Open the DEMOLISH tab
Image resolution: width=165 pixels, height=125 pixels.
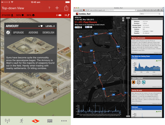pos(48,33)
